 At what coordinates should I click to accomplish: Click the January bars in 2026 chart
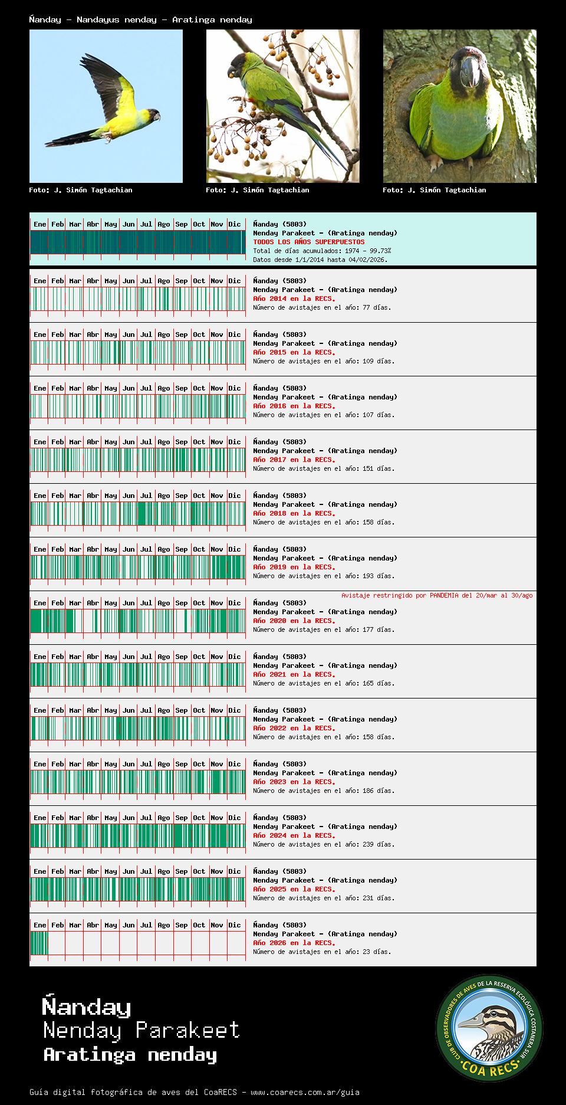pos(40,943)
